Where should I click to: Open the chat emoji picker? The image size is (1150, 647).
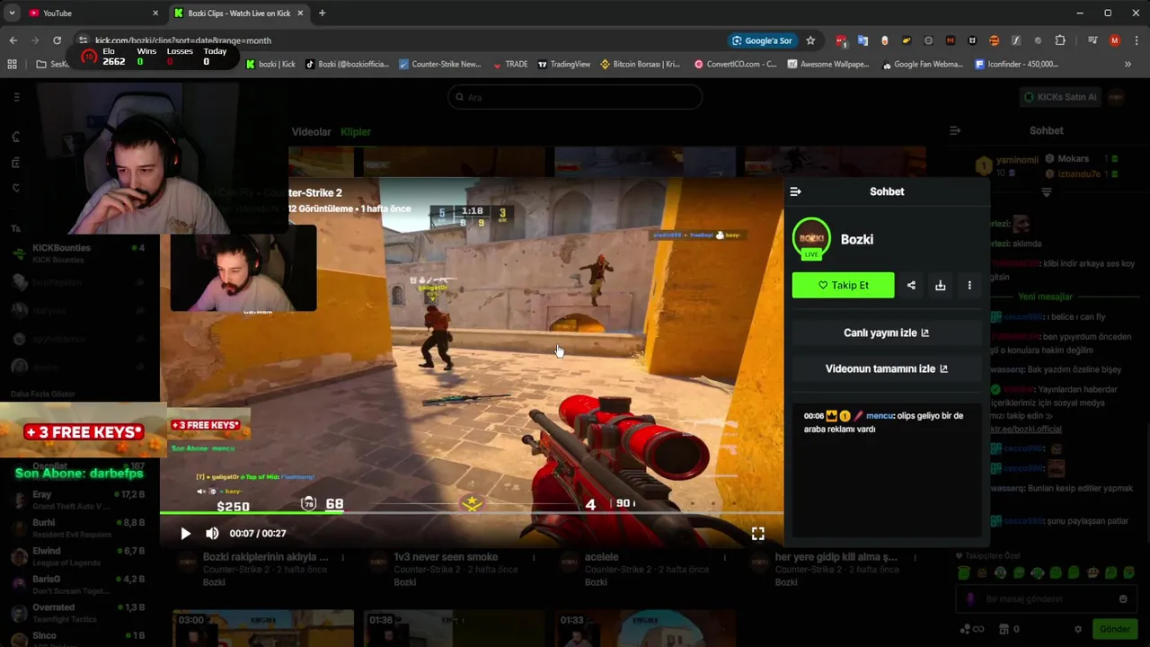[1123, 599]
